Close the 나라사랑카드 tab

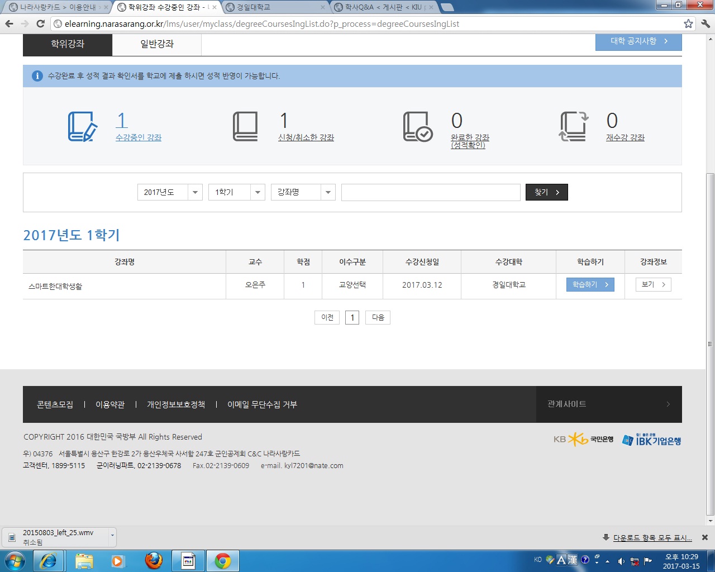coord(106,7)
